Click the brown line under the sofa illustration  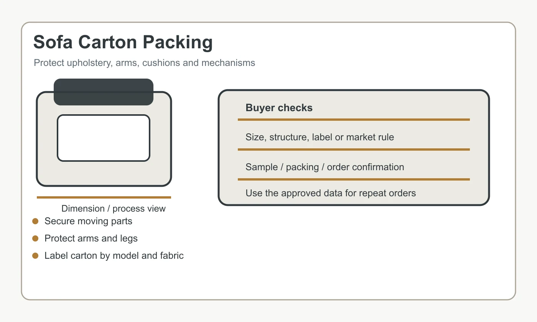point(104,197)
